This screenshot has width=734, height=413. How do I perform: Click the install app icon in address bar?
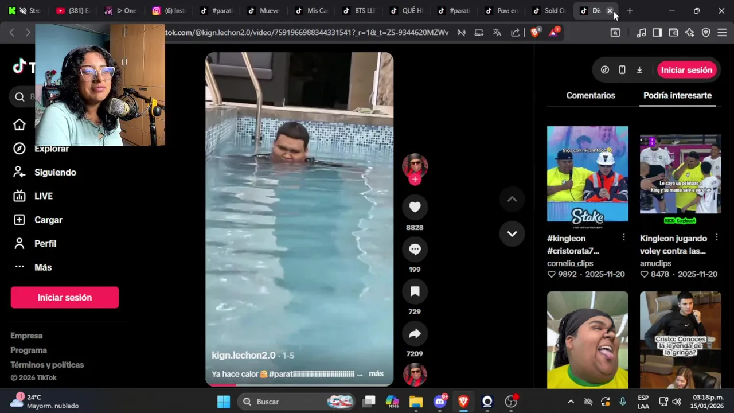(479, 33)
